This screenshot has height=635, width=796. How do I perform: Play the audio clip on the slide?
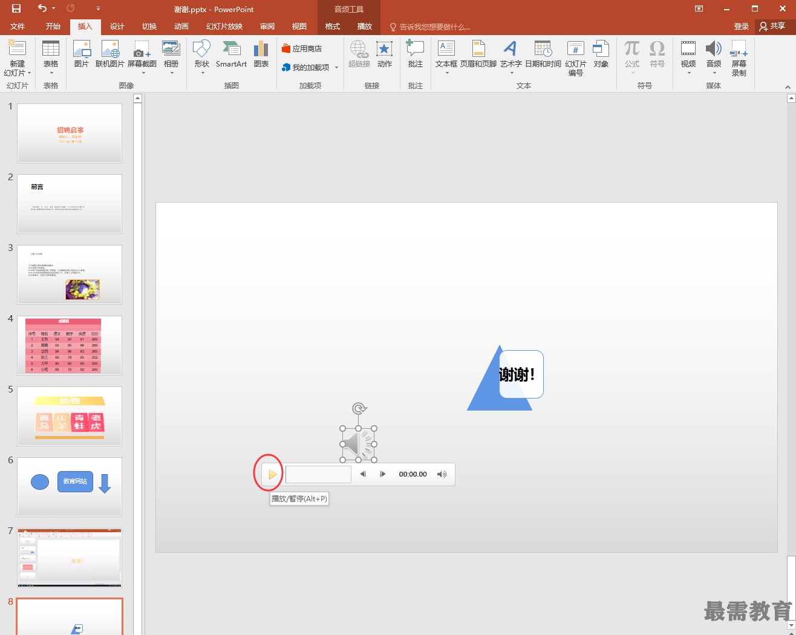click(x=272, y=474)
